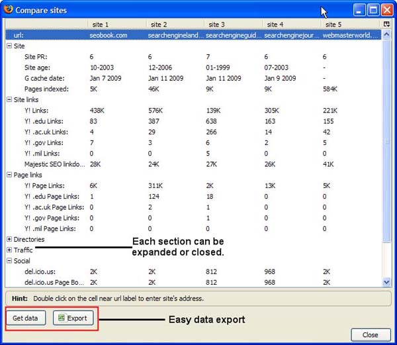Viewport: 397px width, 345px height.
Task: Select the Majestic SEO linkdo... row
Action: click(x=55, y=164)
